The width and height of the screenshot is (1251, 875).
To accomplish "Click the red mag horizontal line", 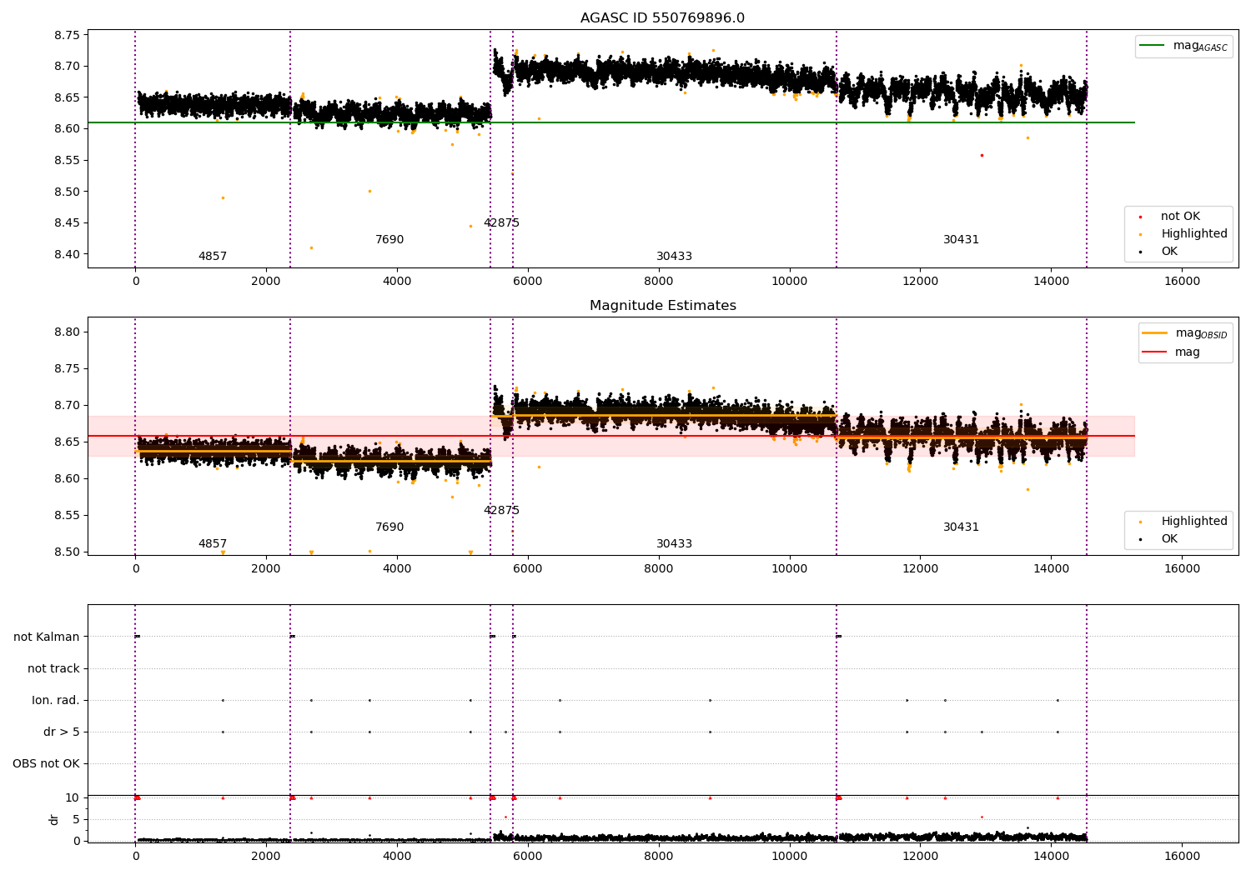I will pos(610,436).
